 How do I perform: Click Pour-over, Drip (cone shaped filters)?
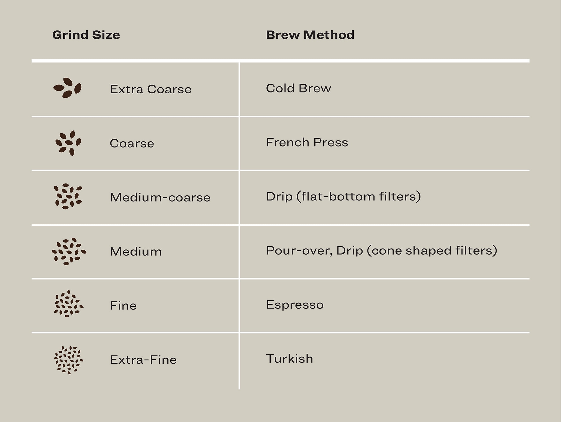tap(381, 251)
